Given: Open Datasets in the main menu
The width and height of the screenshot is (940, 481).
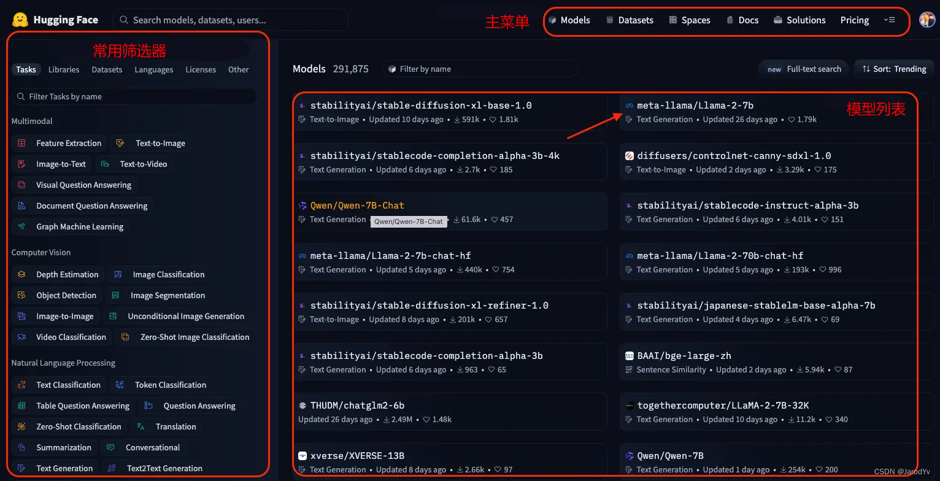Looking at the screenshot, I should tap(630, 20).
